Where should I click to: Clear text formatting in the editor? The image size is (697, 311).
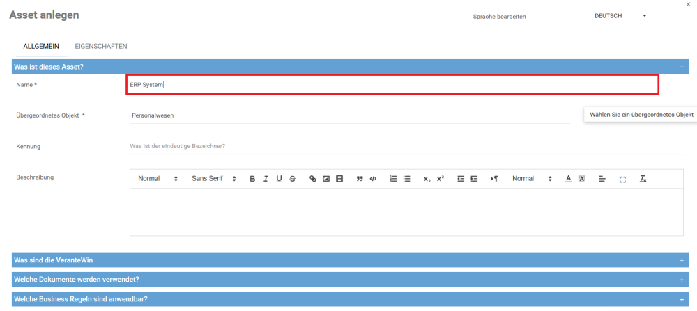tap(643, 179)
